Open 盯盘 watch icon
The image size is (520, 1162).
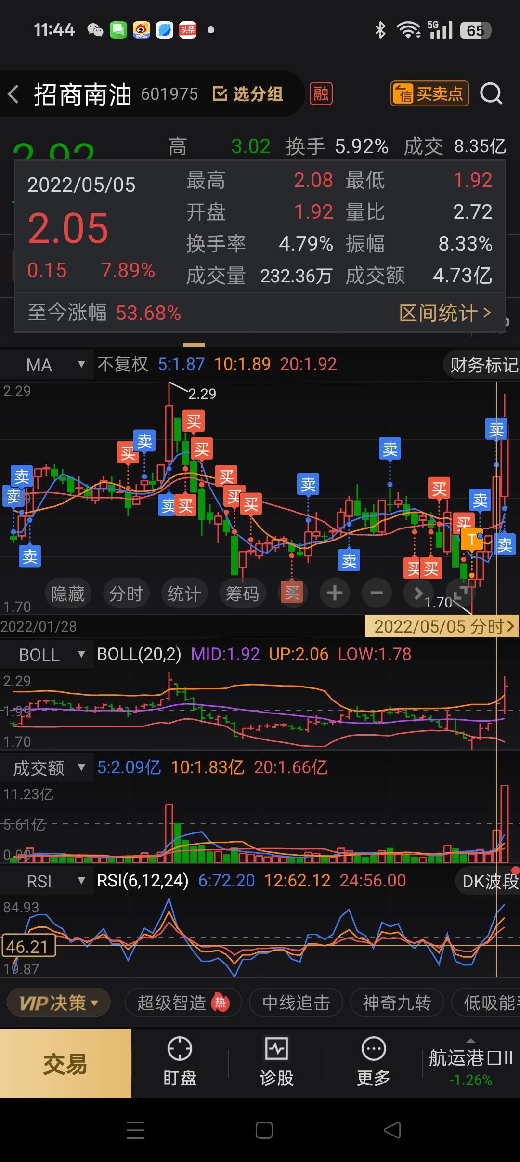(180, 1063)
